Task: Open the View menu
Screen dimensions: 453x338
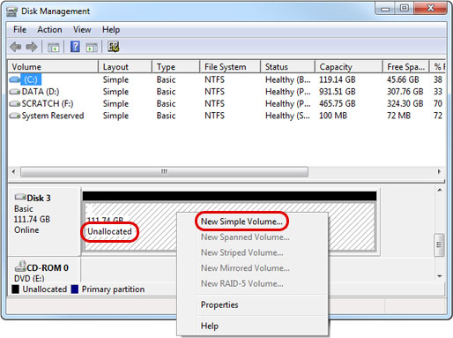Action: [x=82, y=30]
